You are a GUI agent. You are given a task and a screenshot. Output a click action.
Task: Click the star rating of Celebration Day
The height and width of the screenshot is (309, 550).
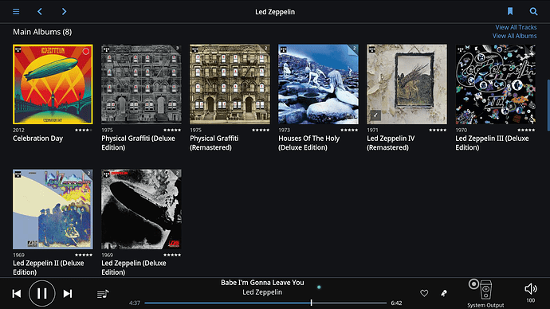[84, 130]
